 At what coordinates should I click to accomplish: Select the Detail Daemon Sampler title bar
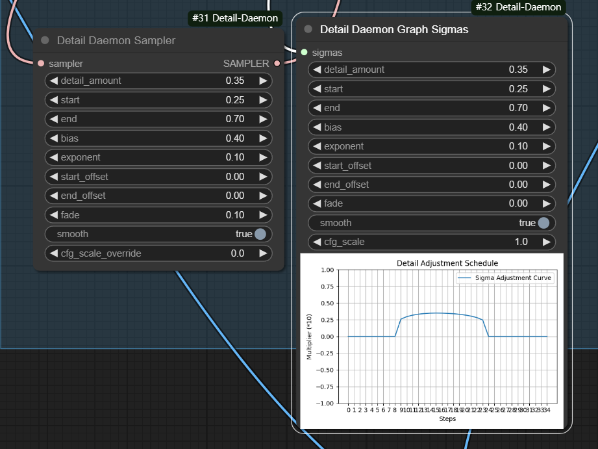(158, 40)
